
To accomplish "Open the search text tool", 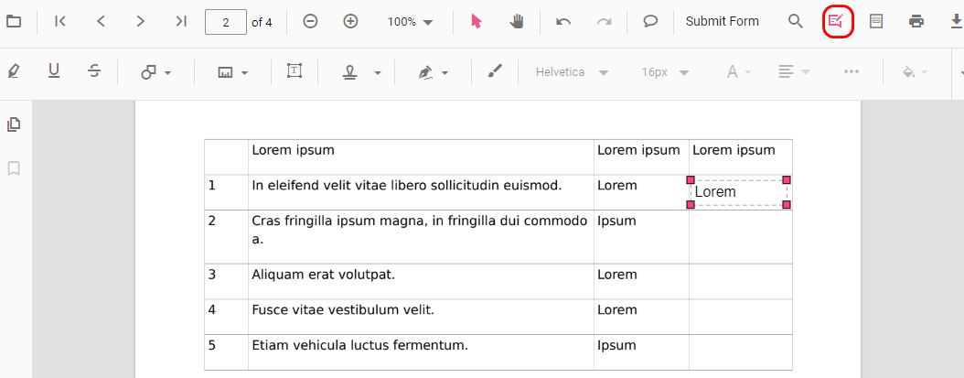I will [x=796, y=22].
